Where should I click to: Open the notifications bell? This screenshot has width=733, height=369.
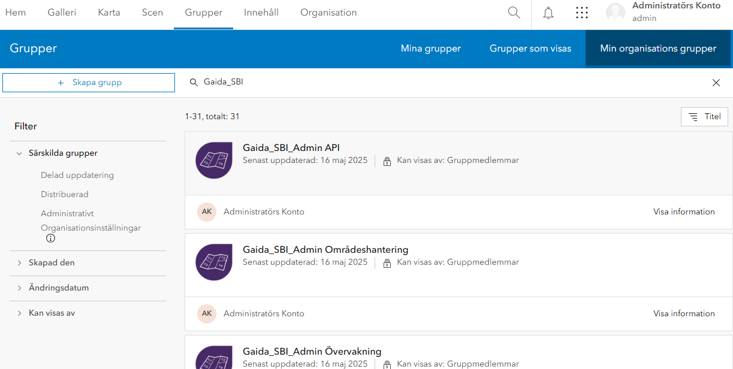(x=548, y=13)
